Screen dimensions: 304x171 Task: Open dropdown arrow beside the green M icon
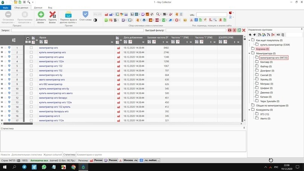[x=167, y=20]
